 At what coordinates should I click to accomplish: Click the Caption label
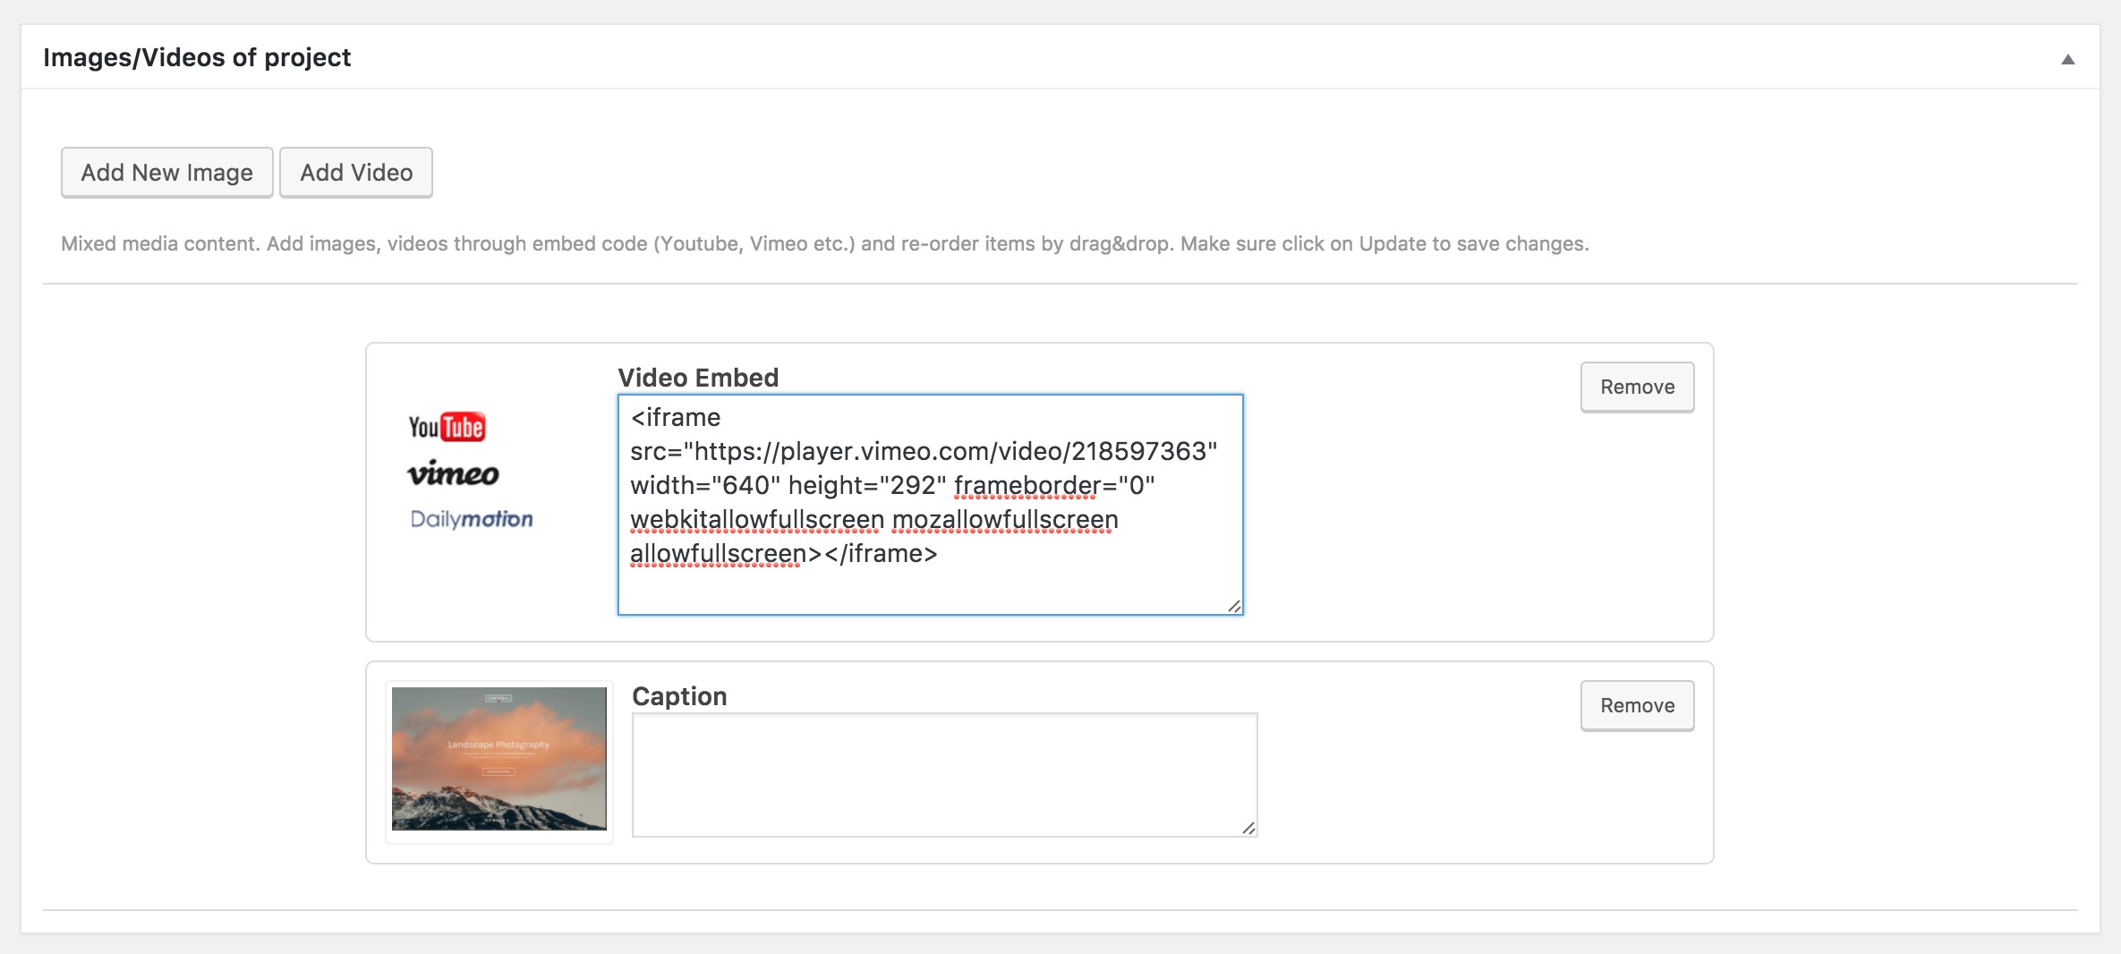point(679,696)
